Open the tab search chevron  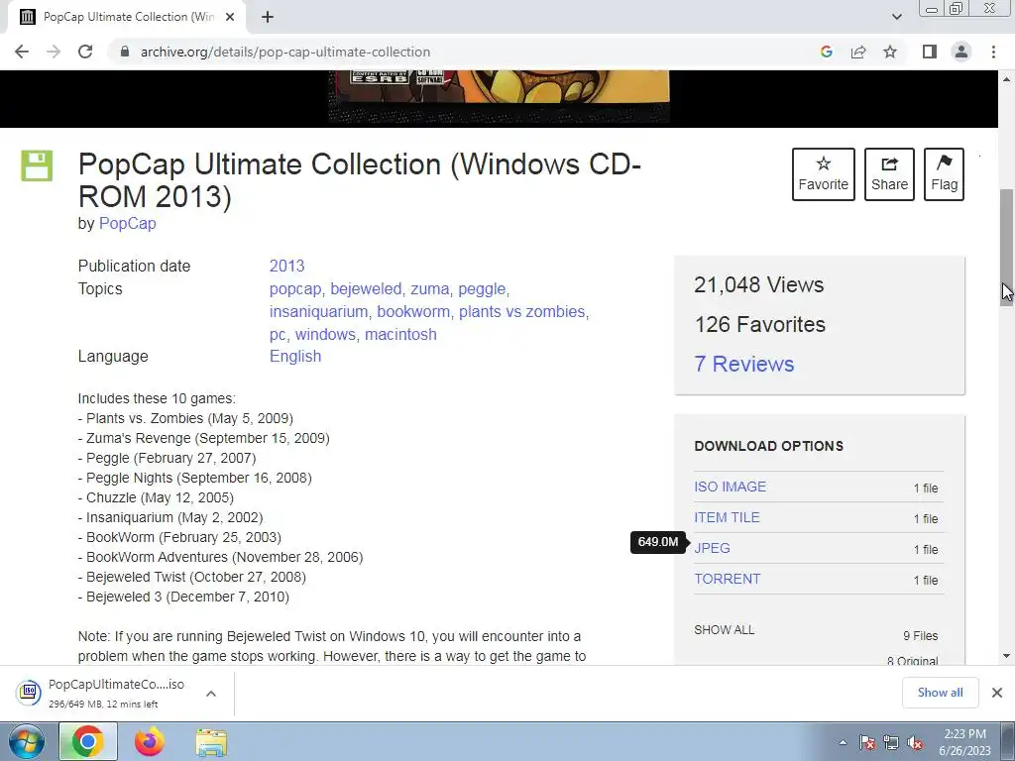tap(896, 17)
